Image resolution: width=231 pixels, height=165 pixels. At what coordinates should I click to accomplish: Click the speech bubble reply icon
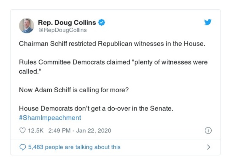(x=22, y=147)
